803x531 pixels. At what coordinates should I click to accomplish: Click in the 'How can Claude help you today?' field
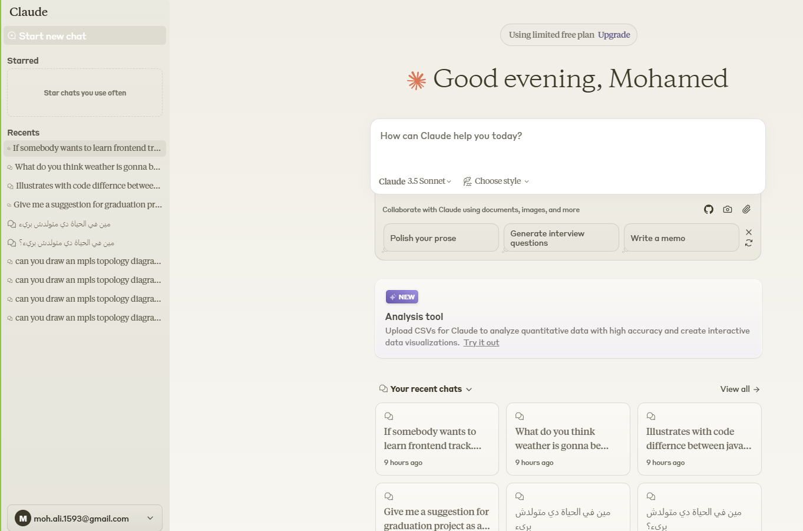coord(568,136)
